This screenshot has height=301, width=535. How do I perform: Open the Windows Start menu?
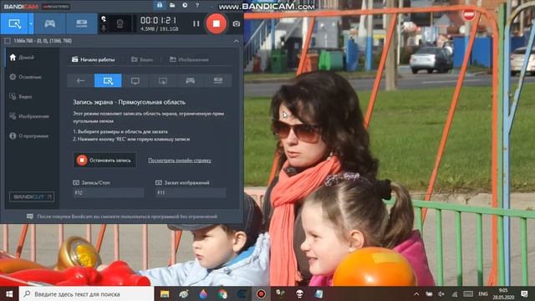coord(9,293)
